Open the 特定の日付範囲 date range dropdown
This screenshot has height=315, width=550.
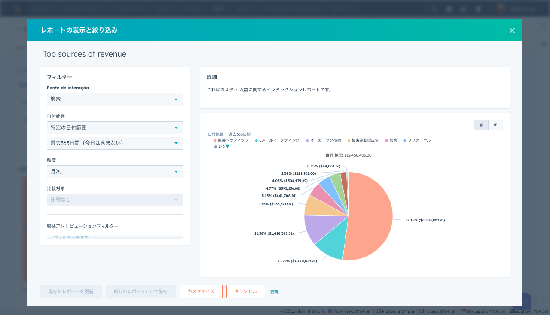[115, 128]
